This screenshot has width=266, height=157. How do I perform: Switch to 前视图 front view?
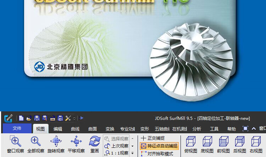click(223, 144)
